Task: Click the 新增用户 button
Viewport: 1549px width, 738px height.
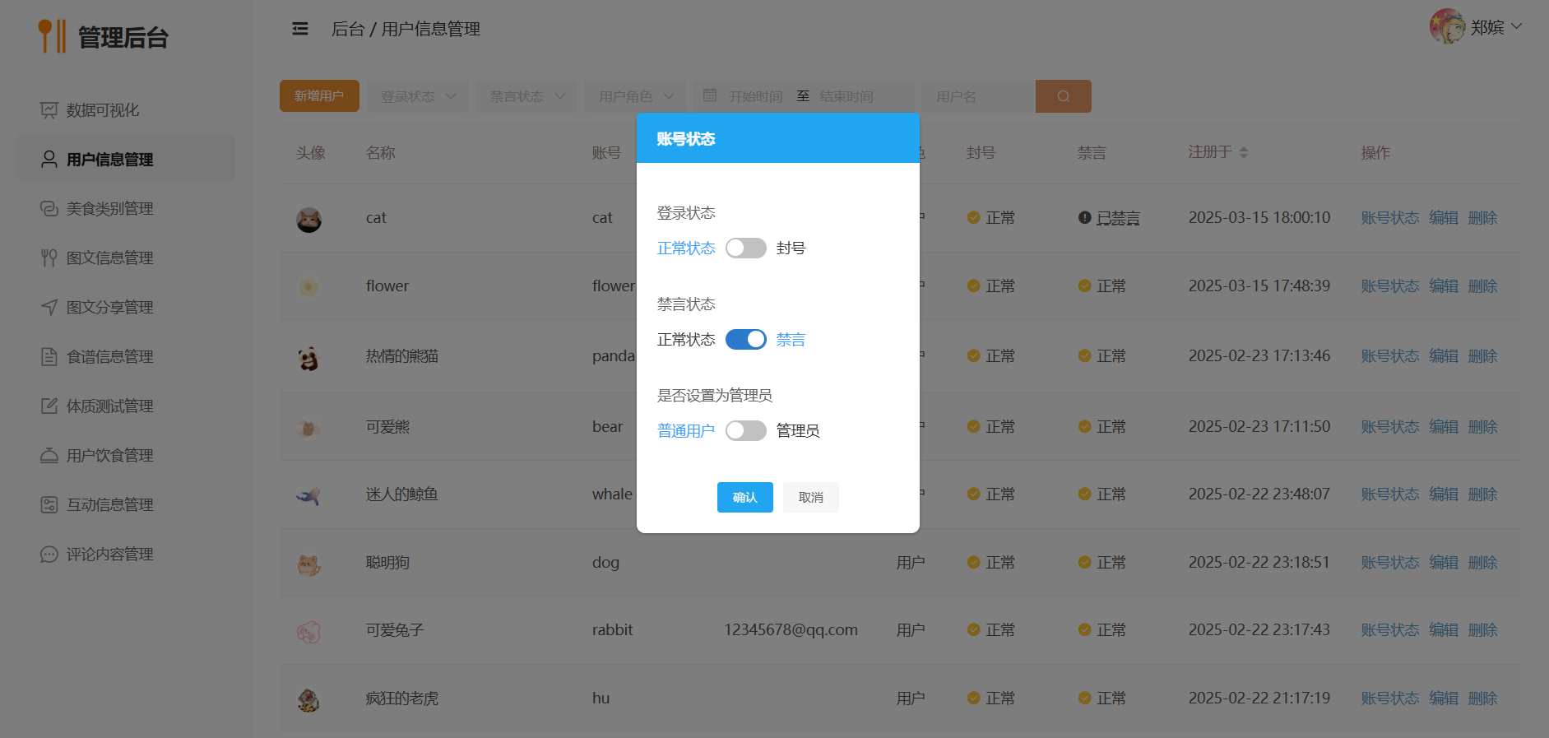Action: coord(319,96)
